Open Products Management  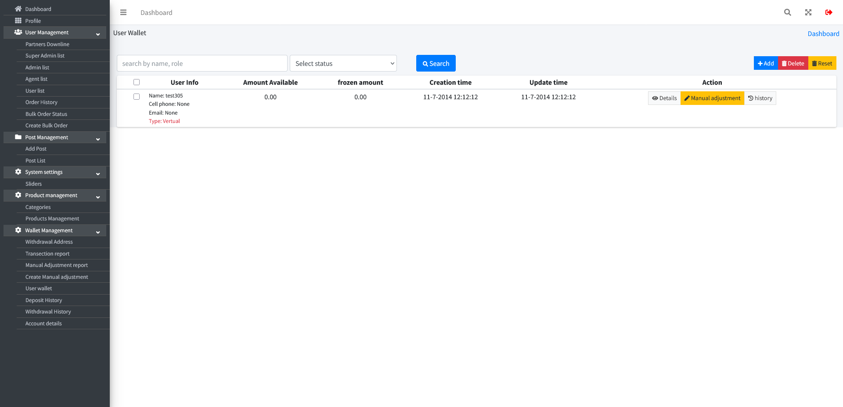(x=52, y=218)
